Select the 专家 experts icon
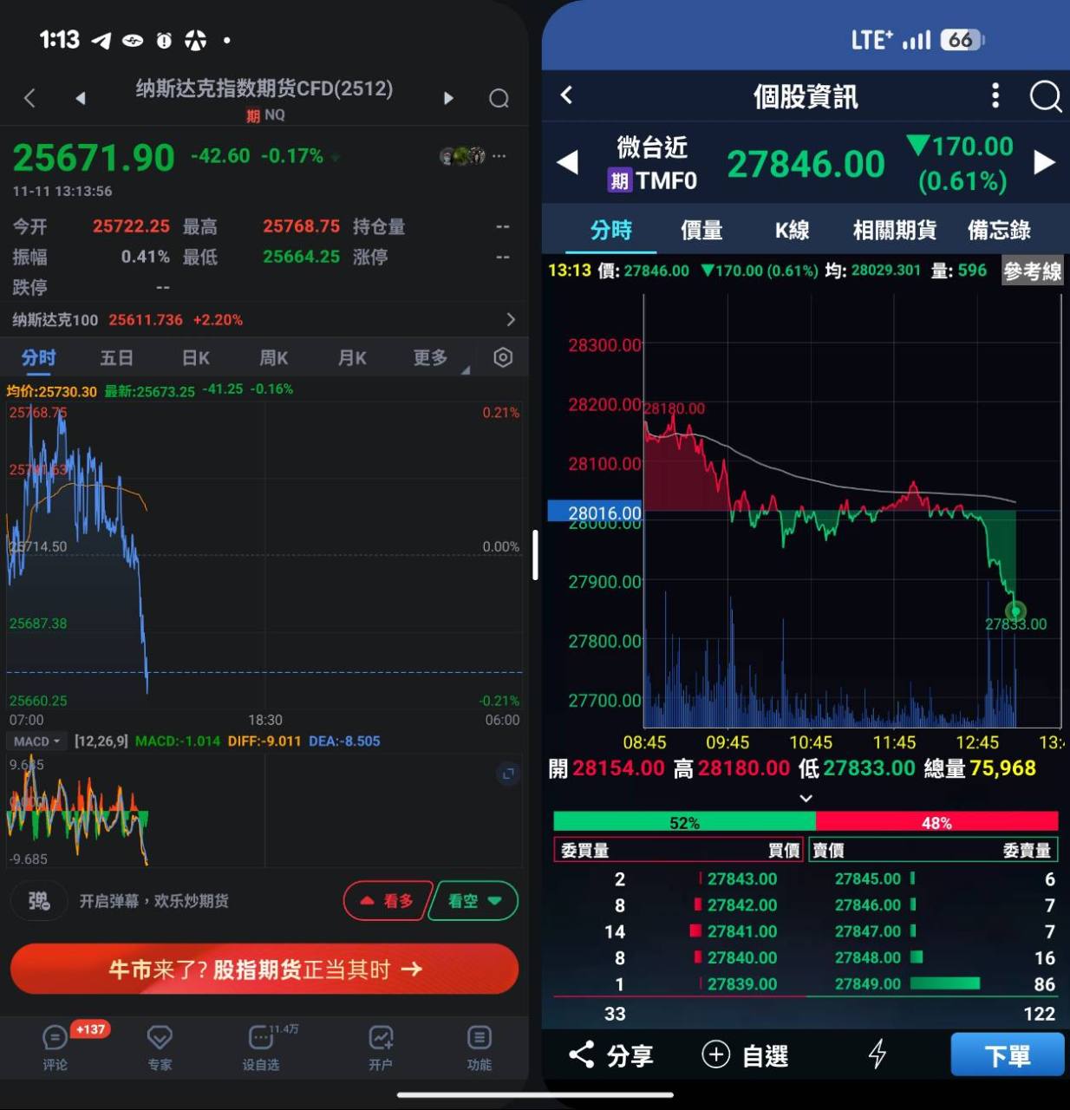Screen dimensions: 1070x1110 159,1048
